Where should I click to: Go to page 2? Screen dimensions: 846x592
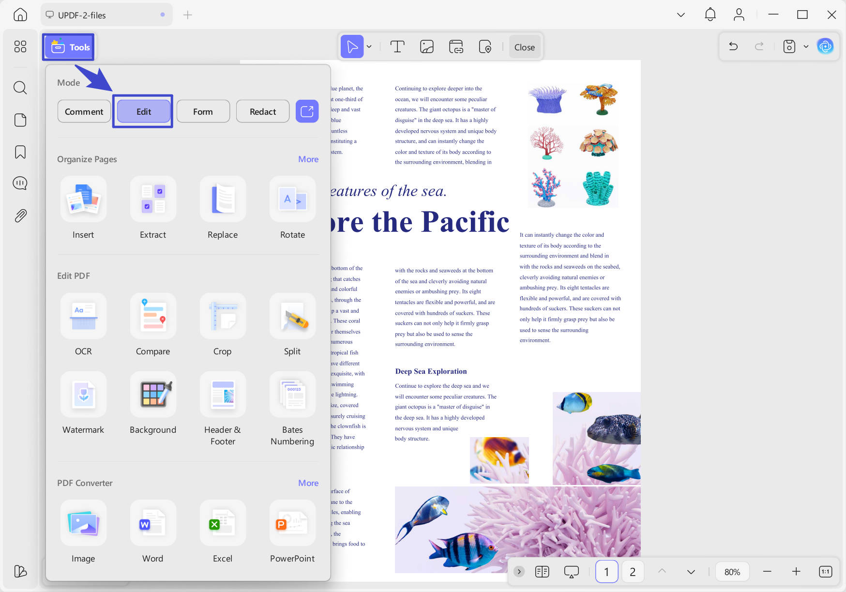pyautogui.click(x=633, y=572)
